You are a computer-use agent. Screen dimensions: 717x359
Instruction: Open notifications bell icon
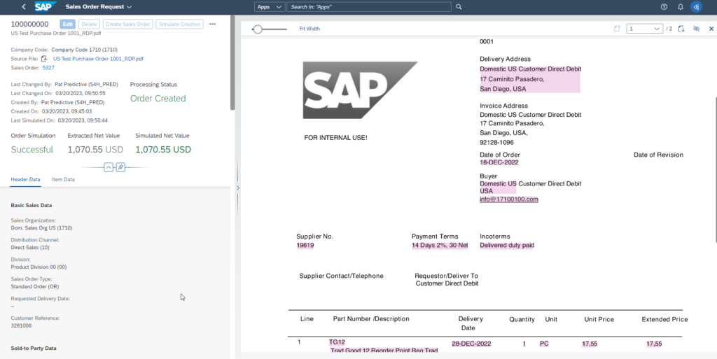pos(681,7)
